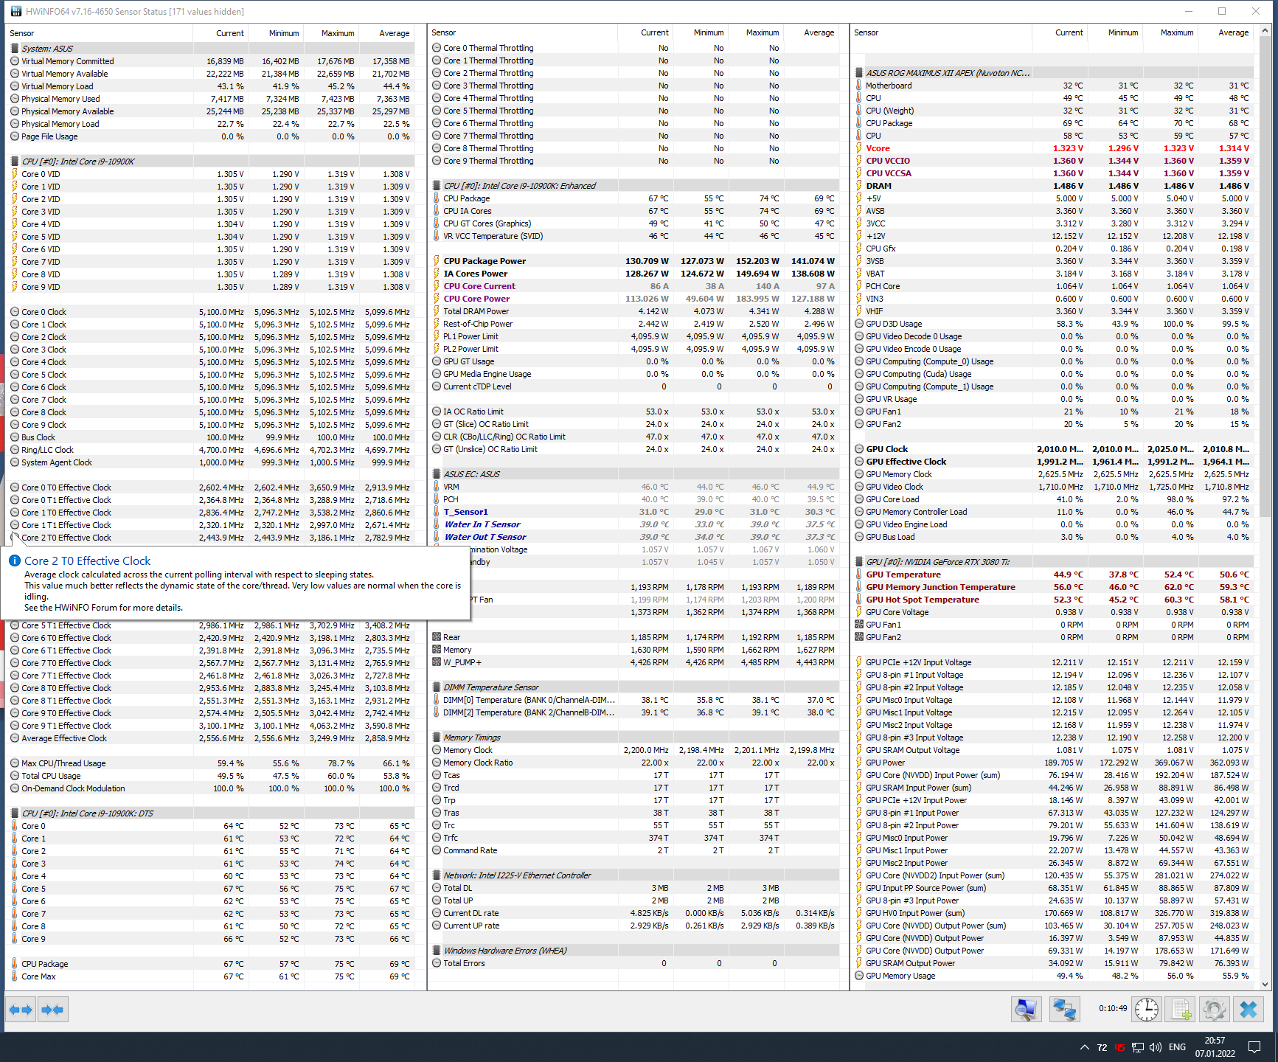Select the Current DL rate row
Image resolution: width=1278 pixels, height=1062 pixels.
[634, 913]
